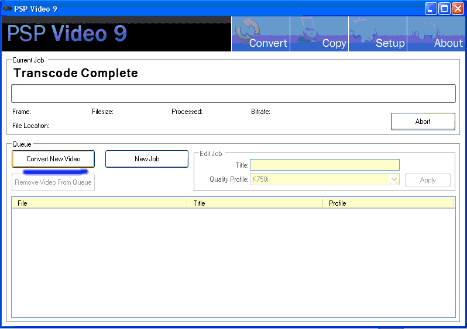Sort queue by File column header
Viewport: 467px width, 329px height.
[99, 203]
